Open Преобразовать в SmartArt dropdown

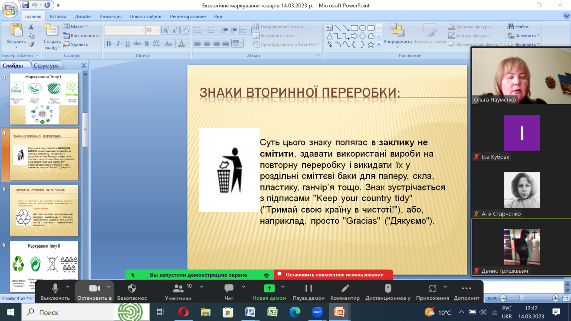pyautogui.click(x=287, y=44)
